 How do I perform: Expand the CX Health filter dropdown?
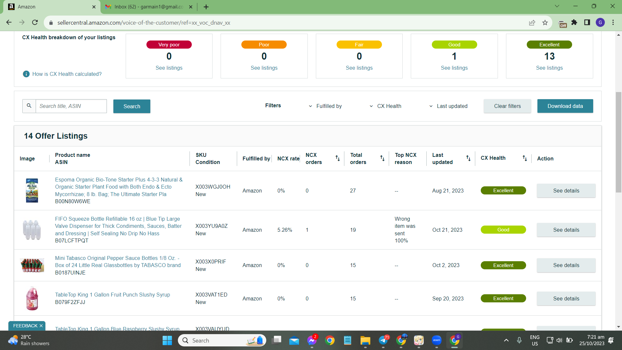coord(386,106)
